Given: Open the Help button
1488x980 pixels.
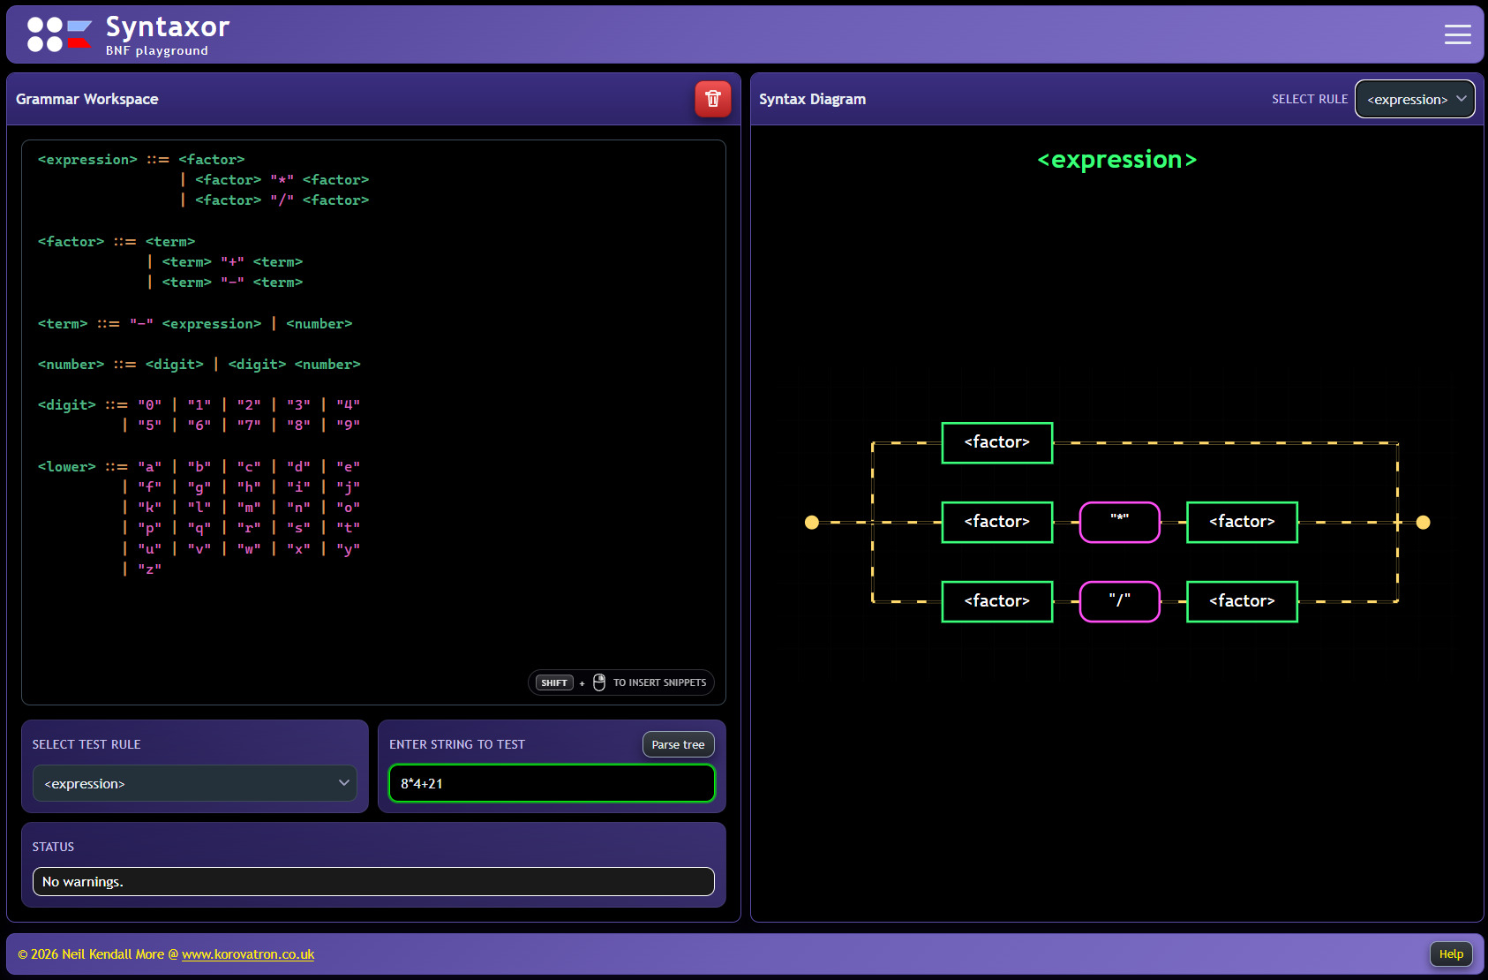Looking at the screenshot, I should click(1451, 954).
